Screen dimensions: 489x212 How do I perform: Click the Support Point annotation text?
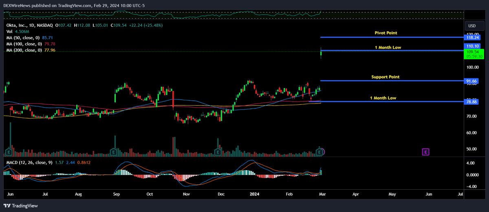(385, 77)
